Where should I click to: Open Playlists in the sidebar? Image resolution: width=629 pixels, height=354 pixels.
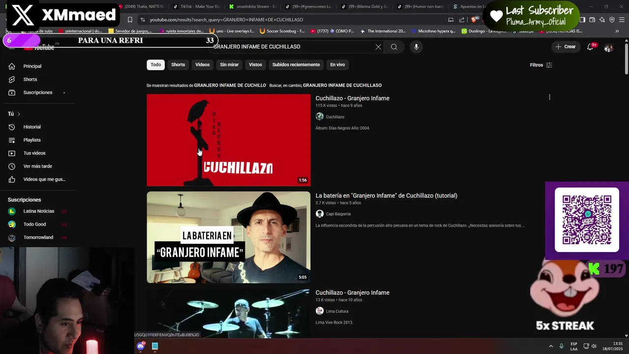click(x=31, y=140)
